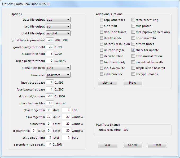Viewport: 180px width, 158px height.
Task: Click the 'PeakTrace License' group label
Action: (x=108, y=125)
